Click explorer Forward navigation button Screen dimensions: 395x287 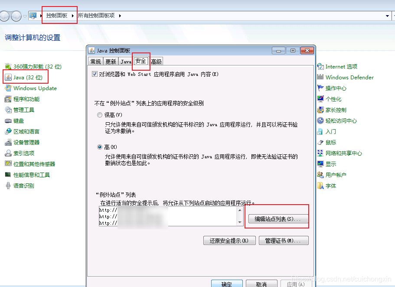(16, 16)
